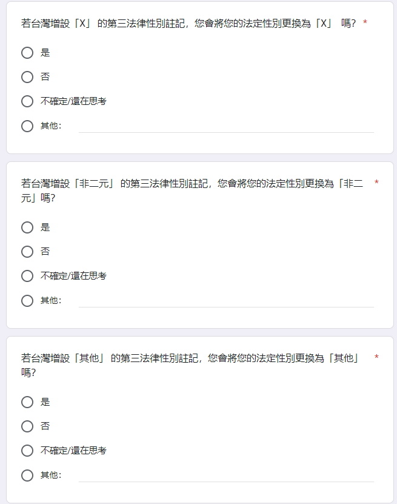Select 是 for the「非二元」question
The width and height of the screenshot is (397, 504).
click(27, 227)
